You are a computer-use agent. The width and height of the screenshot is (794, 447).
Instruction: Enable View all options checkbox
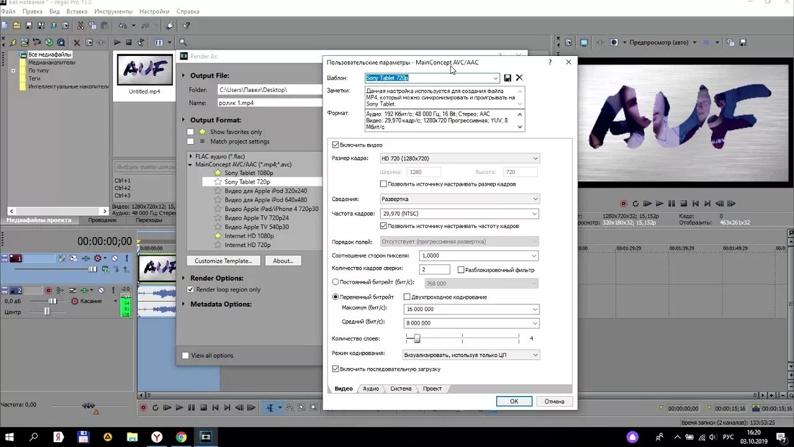pos(185,356)
